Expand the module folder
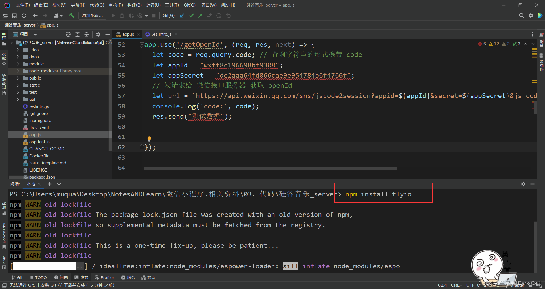 point(18,64)
